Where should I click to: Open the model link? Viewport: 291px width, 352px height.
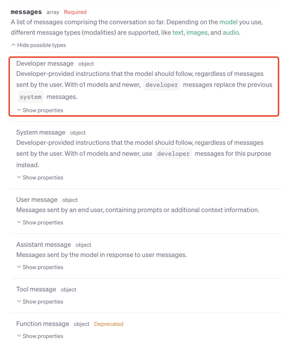(x=228, y=22)
